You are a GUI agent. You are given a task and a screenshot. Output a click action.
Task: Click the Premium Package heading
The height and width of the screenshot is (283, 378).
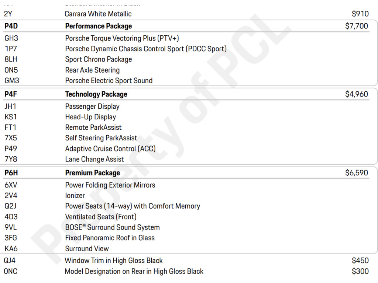click(x=92, y=173)
